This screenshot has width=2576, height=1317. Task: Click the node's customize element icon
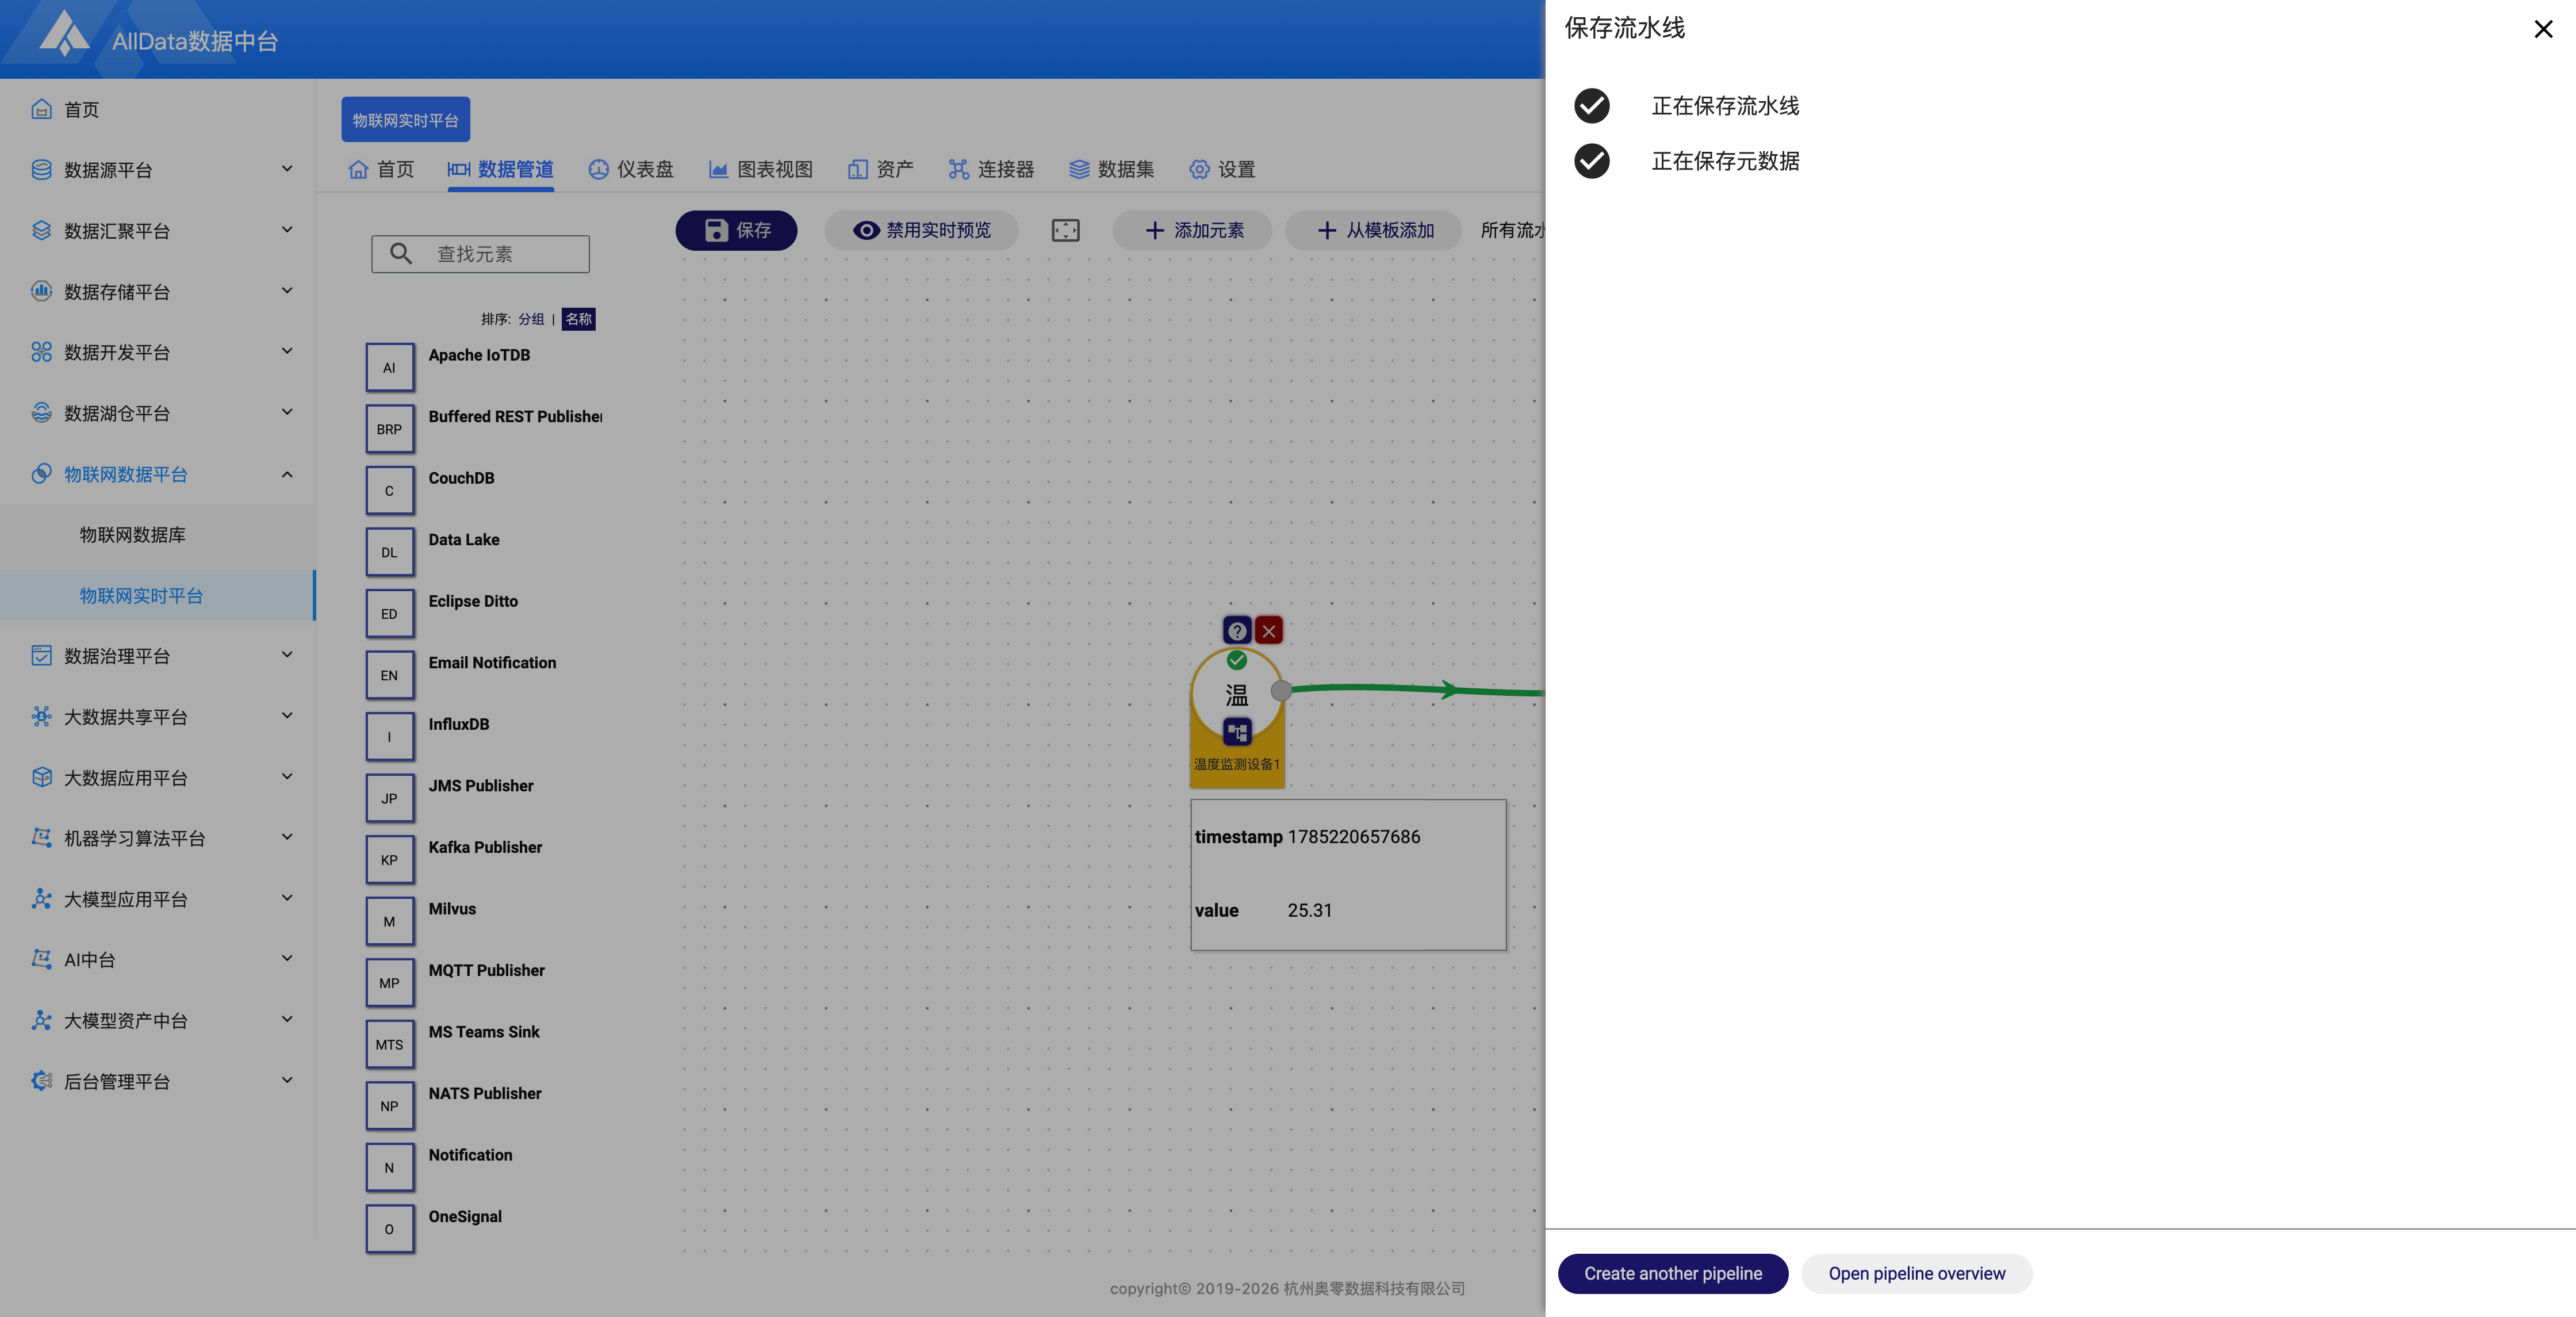pyautogui.click(x=1237, y=732)
